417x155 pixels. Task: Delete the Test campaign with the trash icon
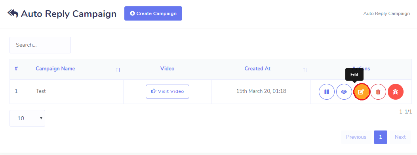click(x=378, y=92)
